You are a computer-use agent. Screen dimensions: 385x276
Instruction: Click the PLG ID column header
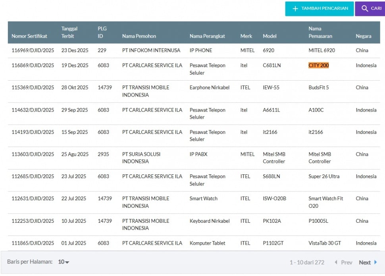(102, 32)
